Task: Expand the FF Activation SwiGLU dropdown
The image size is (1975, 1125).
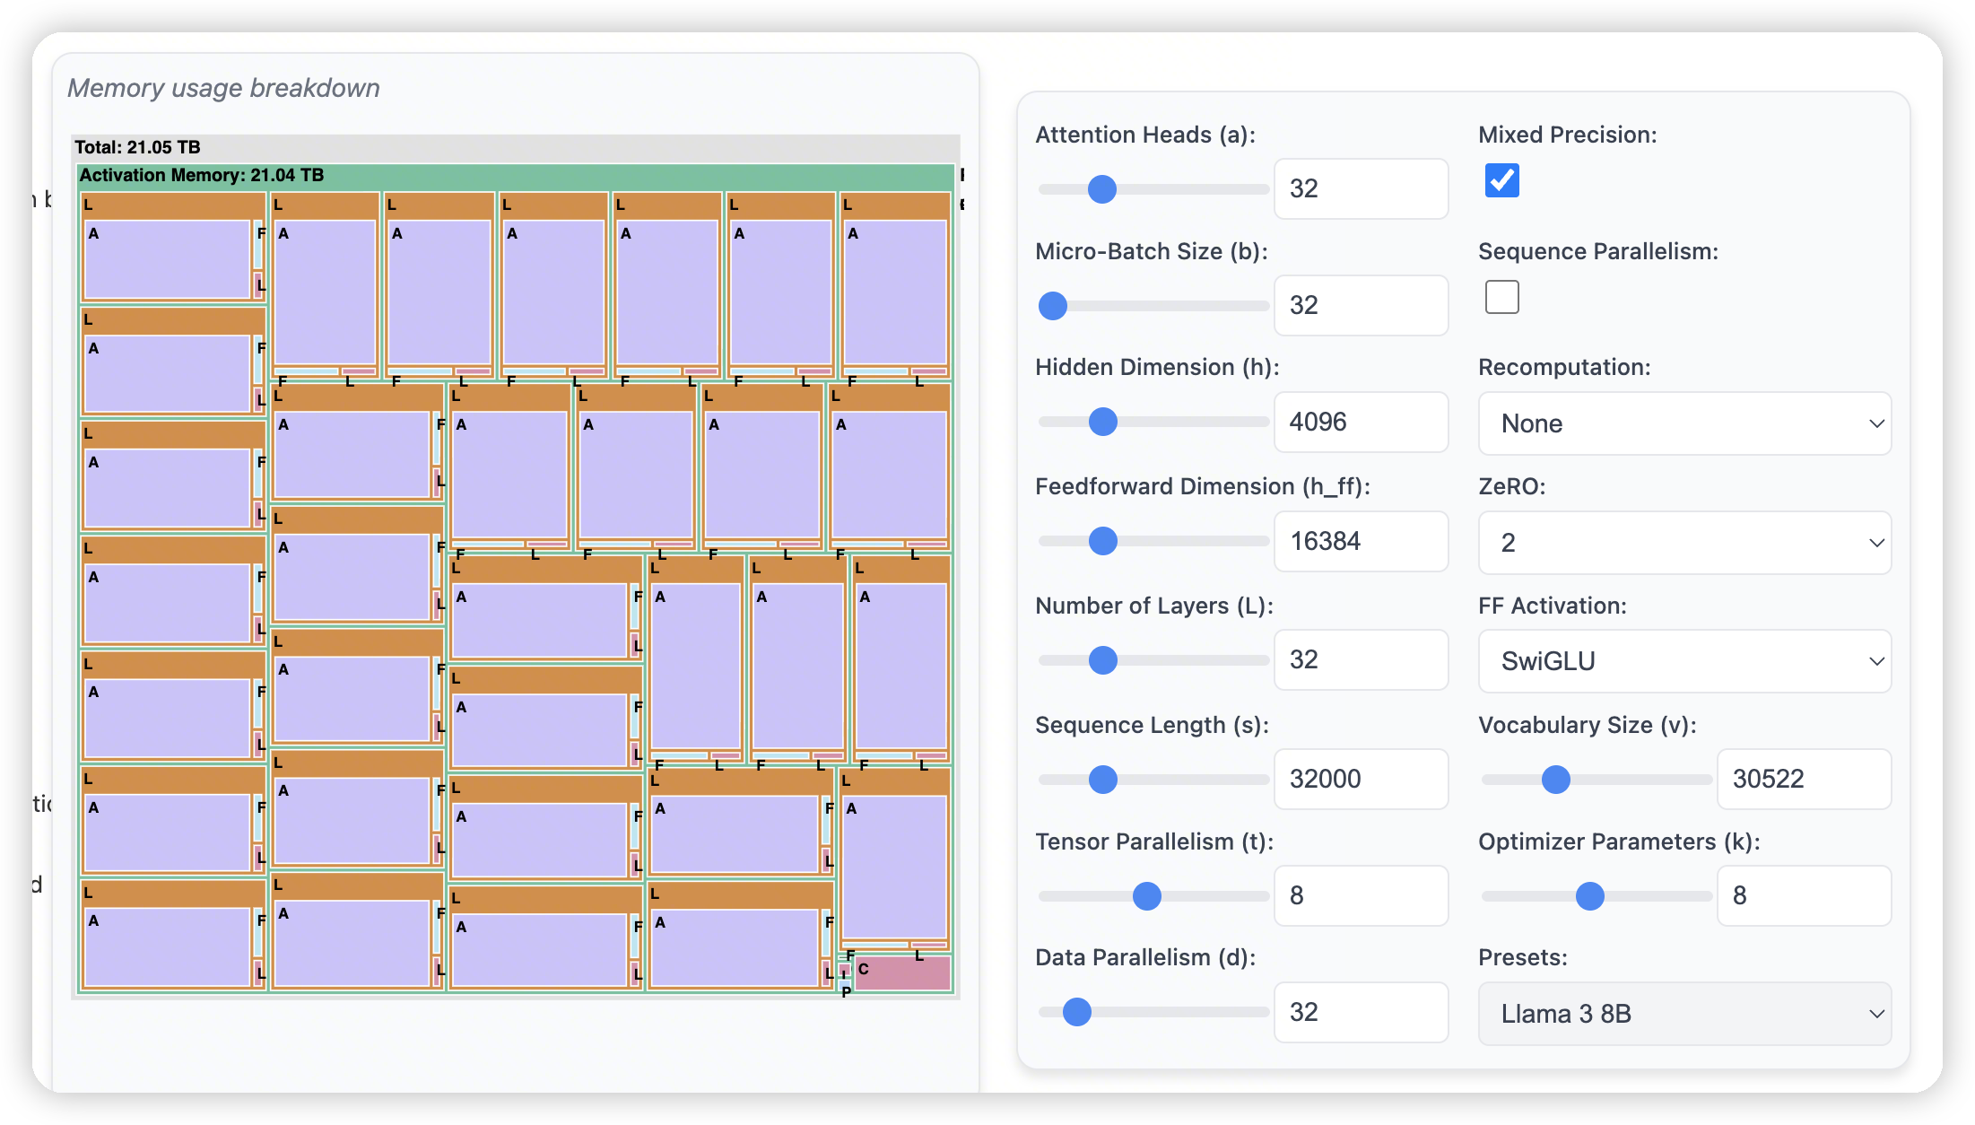Action: (x=1684, y=661)
